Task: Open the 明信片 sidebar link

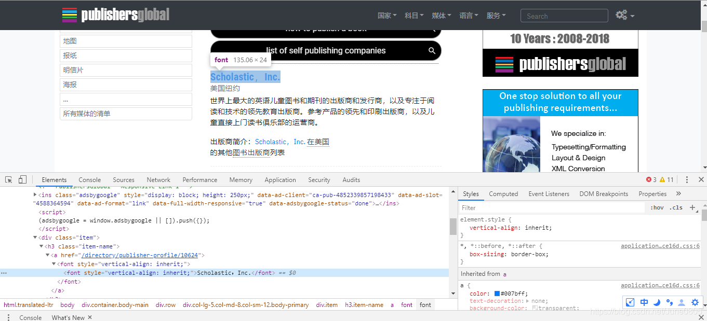Action: 126,70
